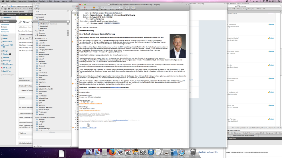
Task: Launch Safari from the Dock
Action: point(182,152)
